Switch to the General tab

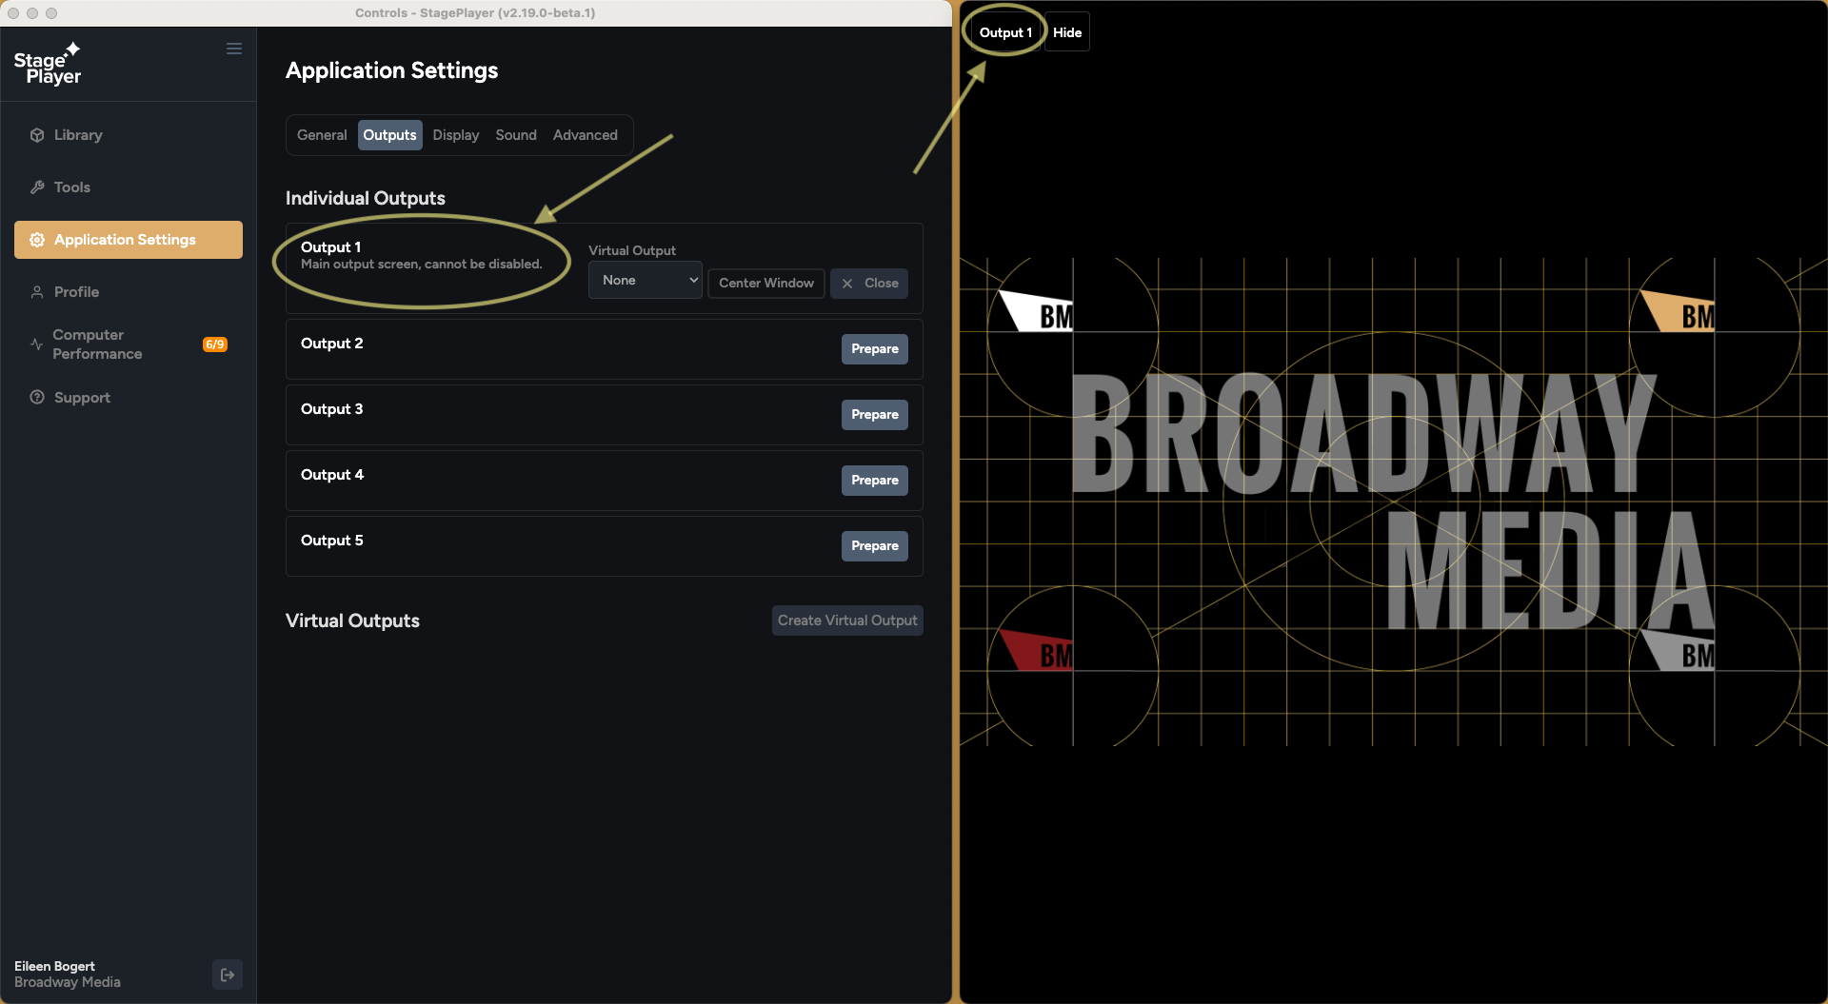coord(322,135)
